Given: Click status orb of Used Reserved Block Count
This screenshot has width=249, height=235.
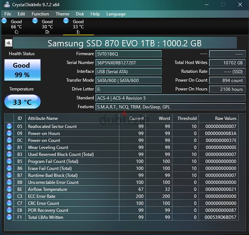Looking at the screenshot, I should coord(9,154).
